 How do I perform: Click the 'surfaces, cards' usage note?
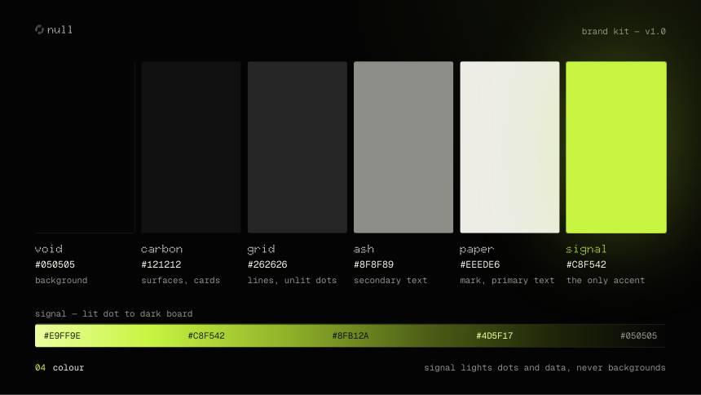(181, 281)
